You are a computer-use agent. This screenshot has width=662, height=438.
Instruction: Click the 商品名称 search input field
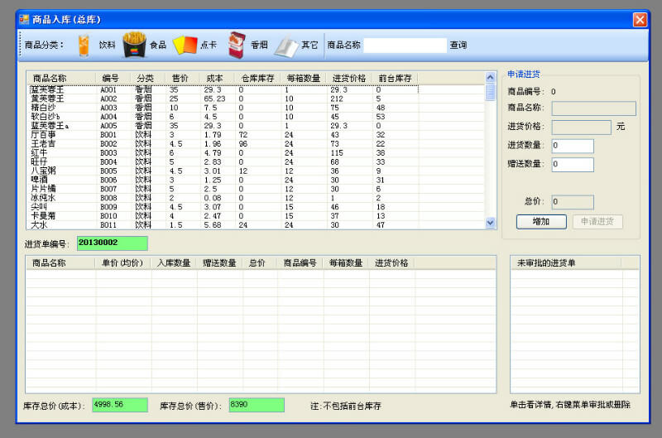[405, 46]
